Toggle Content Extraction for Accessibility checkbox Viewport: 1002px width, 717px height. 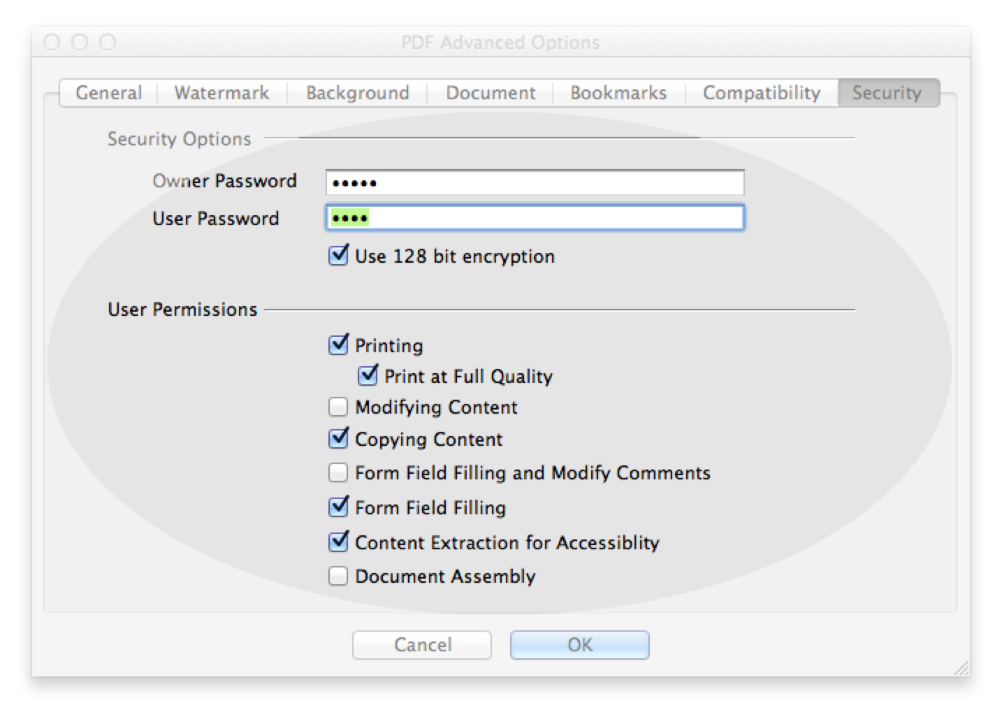[339, 542]
